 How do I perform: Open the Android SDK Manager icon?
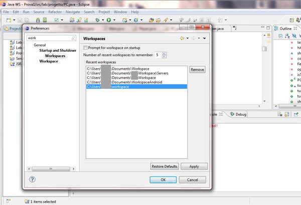[38, 20]
